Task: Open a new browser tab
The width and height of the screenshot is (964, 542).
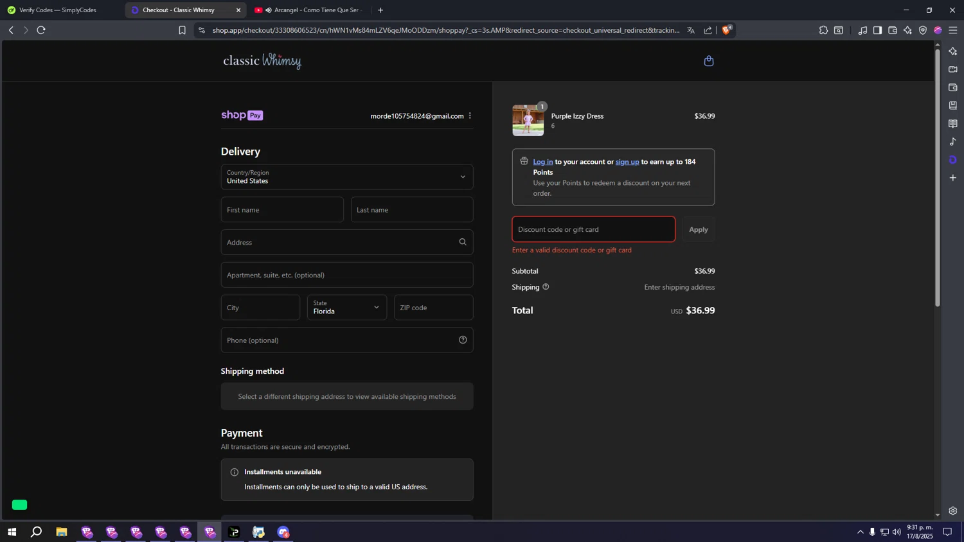Action: tap(380, 10)
